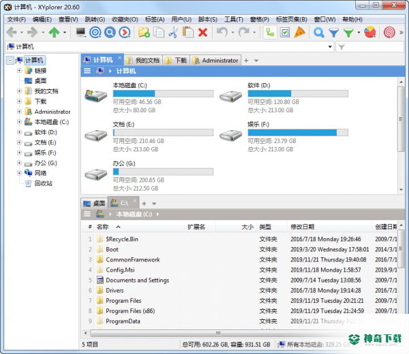Switch to the 桌面 tab in lower pane
Viewport: 409px width, 354px height.
click(x=94, y=204)
